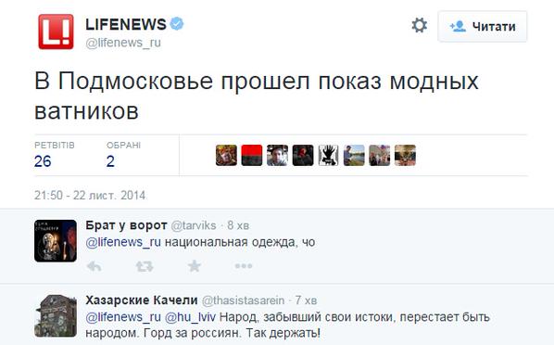Open the retweets count 26

[x=43, y=161]
